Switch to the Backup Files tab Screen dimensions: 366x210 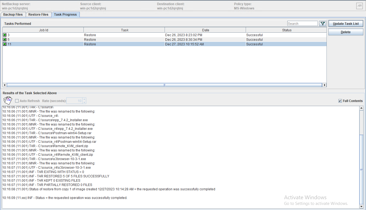13,15
